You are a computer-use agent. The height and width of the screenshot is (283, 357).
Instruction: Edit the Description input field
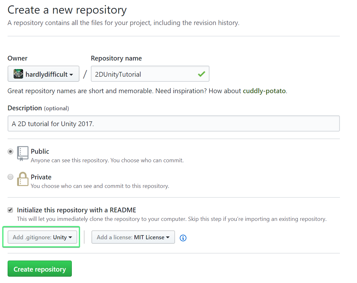point(173,124)
